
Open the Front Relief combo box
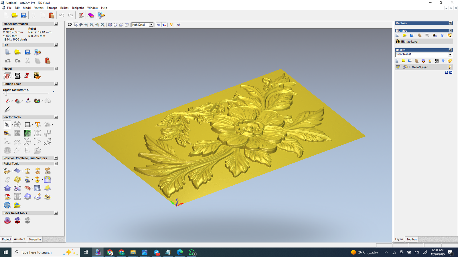(x=451, y=55)
